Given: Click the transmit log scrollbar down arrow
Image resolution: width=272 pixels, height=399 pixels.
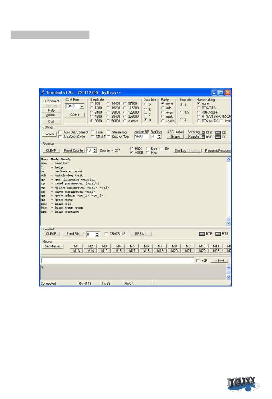Looking at the screenshot, I should [228, 277].
